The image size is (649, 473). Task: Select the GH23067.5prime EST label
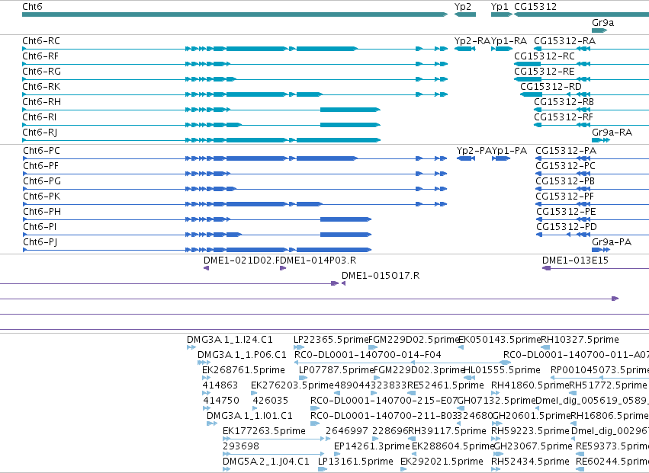pyautogui.click(x=533, y=446)
